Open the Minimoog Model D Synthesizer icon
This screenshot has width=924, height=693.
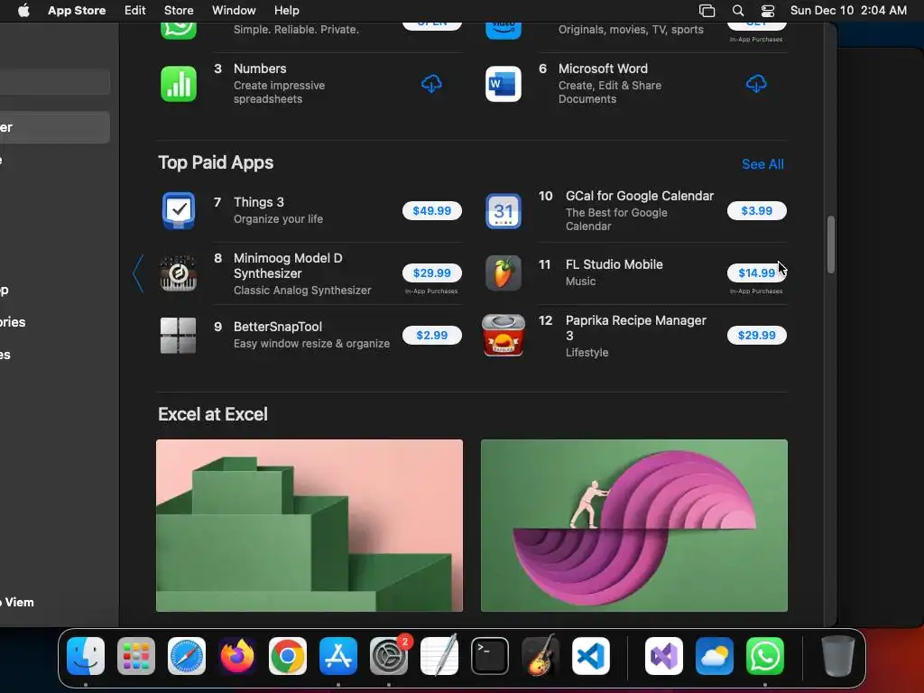pyautogui.click(x=179, y=273)
